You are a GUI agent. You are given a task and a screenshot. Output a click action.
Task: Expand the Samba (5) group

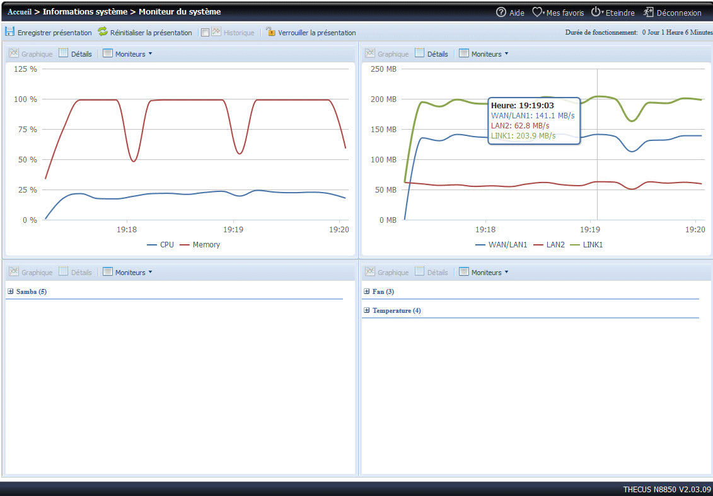click(x=11, y=291)
